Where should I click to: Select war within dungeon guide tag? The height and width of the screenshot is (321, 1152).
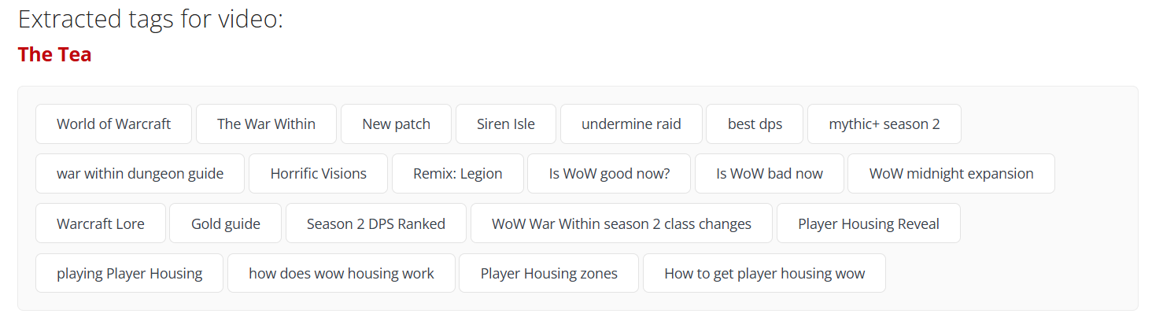coord(140,174)
